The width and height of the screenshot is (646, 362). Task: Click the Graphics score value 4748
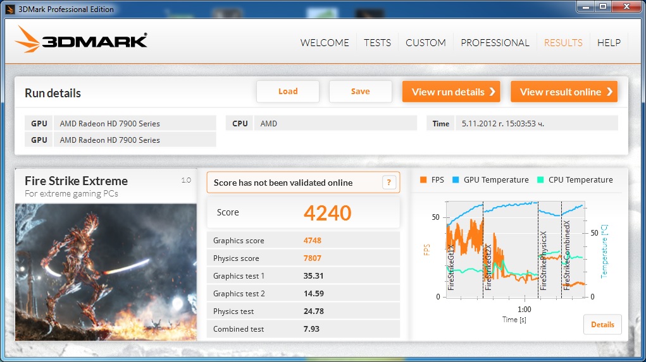[313, 241]
